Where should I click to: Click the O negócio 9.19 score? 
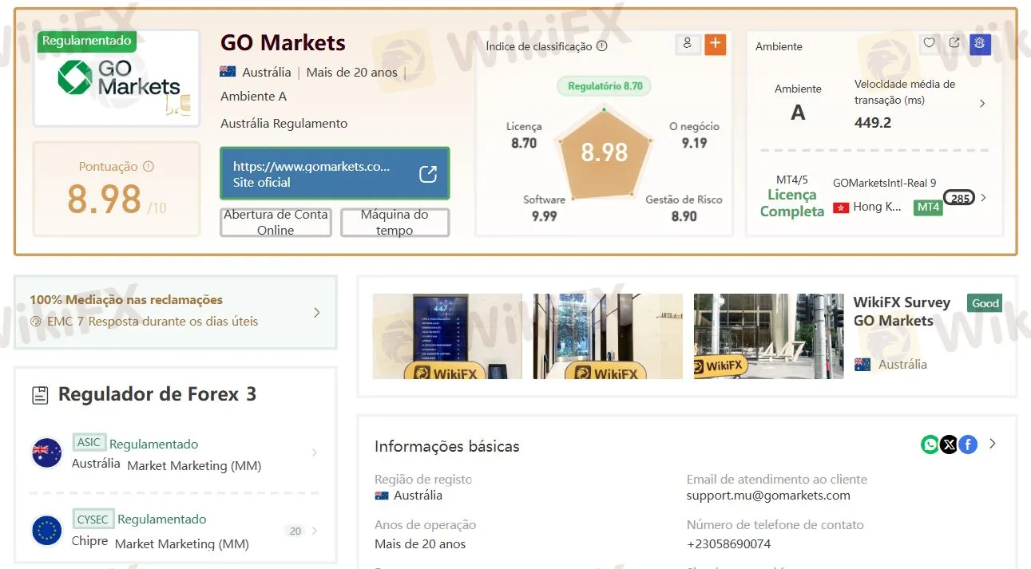click(694, 135)
